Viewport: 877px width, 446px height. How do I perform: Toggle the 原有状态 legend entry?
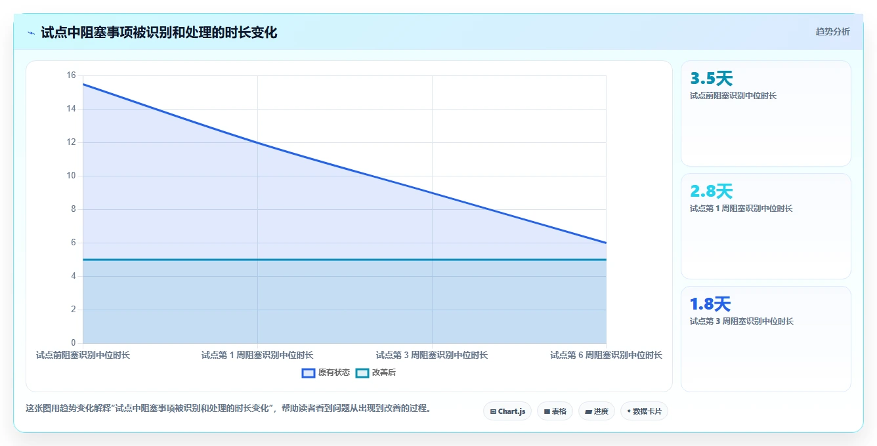(x=326, y=373)
